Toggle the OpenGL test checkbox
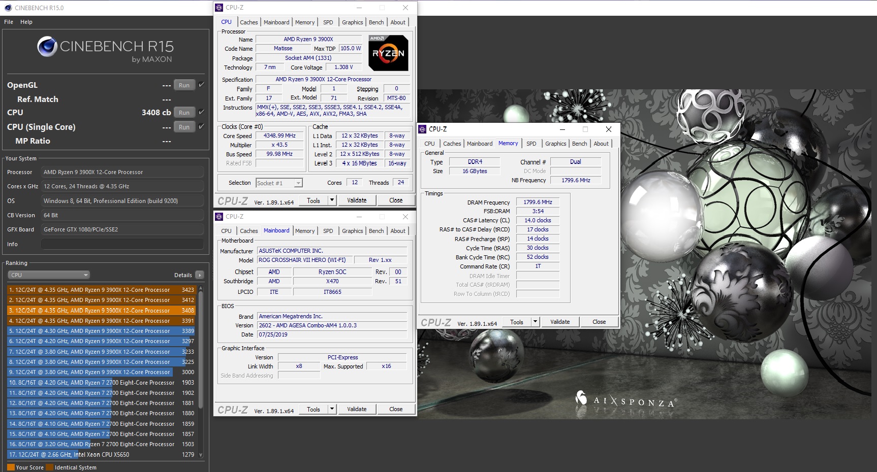 201,85
